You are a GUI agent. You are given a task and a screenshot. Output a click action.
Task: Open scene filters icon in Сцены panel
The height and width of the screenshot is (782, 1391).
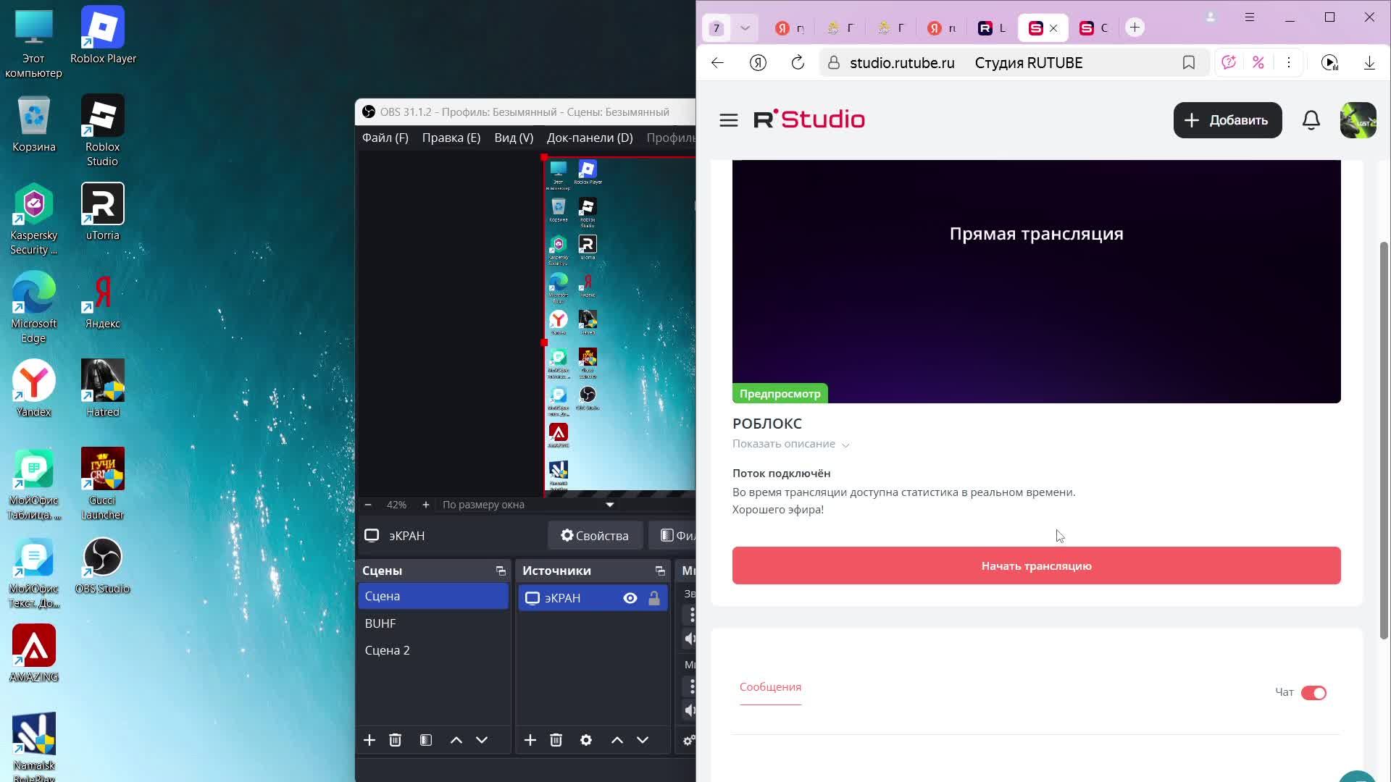click(x=425, y=740)
